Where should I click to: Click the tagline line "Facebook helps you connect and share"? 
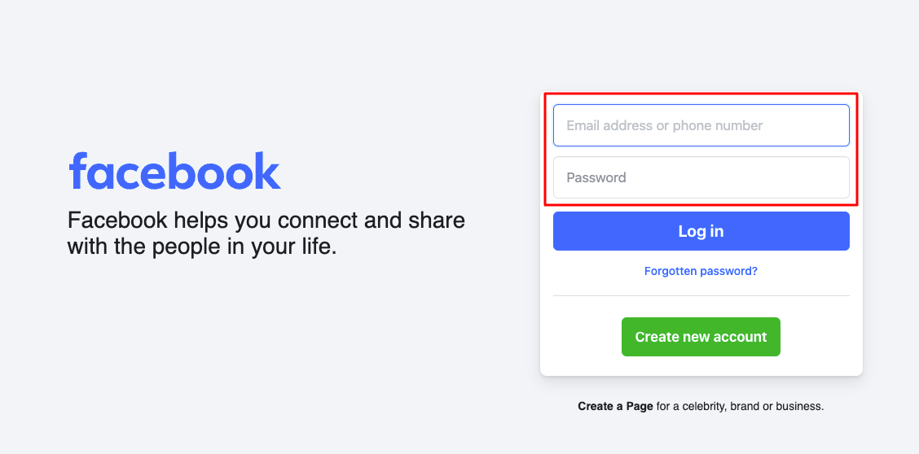(x=266, y=220)
